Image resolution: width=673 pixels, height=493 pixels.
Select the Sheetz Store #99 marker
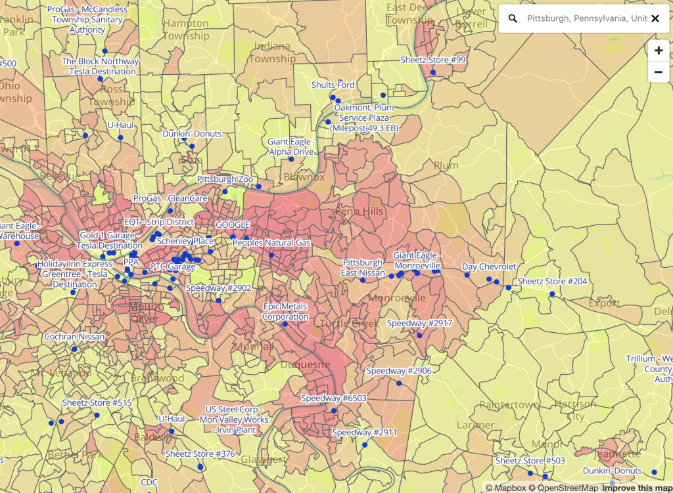point(433,72)
